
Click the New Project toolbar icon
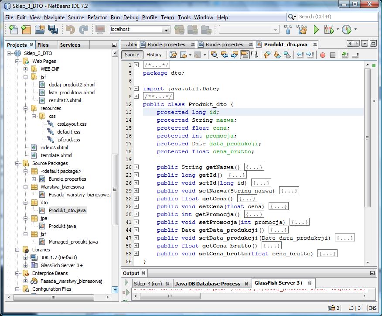coord(26,30)
